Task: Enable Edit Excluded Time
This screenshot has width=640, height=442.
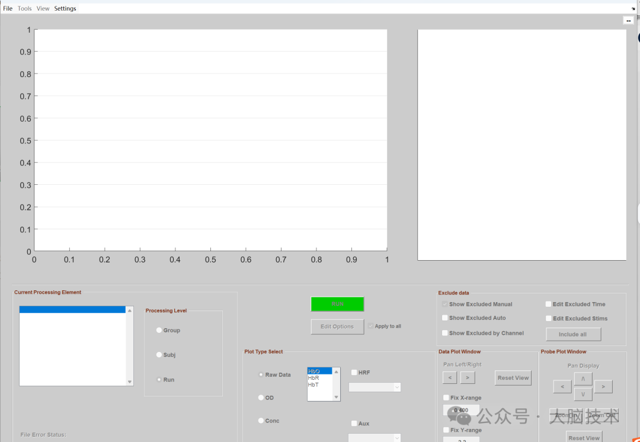Action: click(549, 304)
